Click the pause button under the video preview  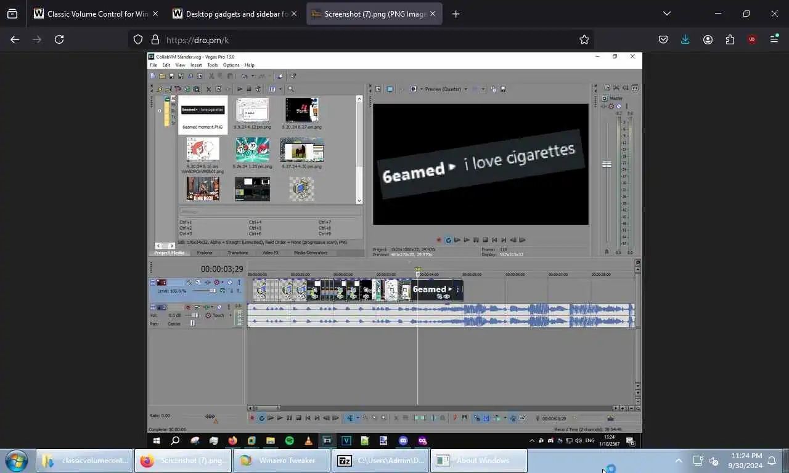point(476,240)
